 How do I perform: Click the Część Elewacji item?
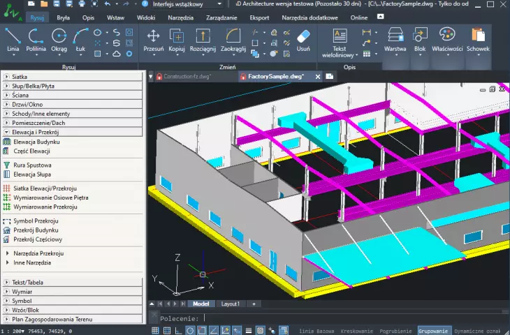(27, 151)
